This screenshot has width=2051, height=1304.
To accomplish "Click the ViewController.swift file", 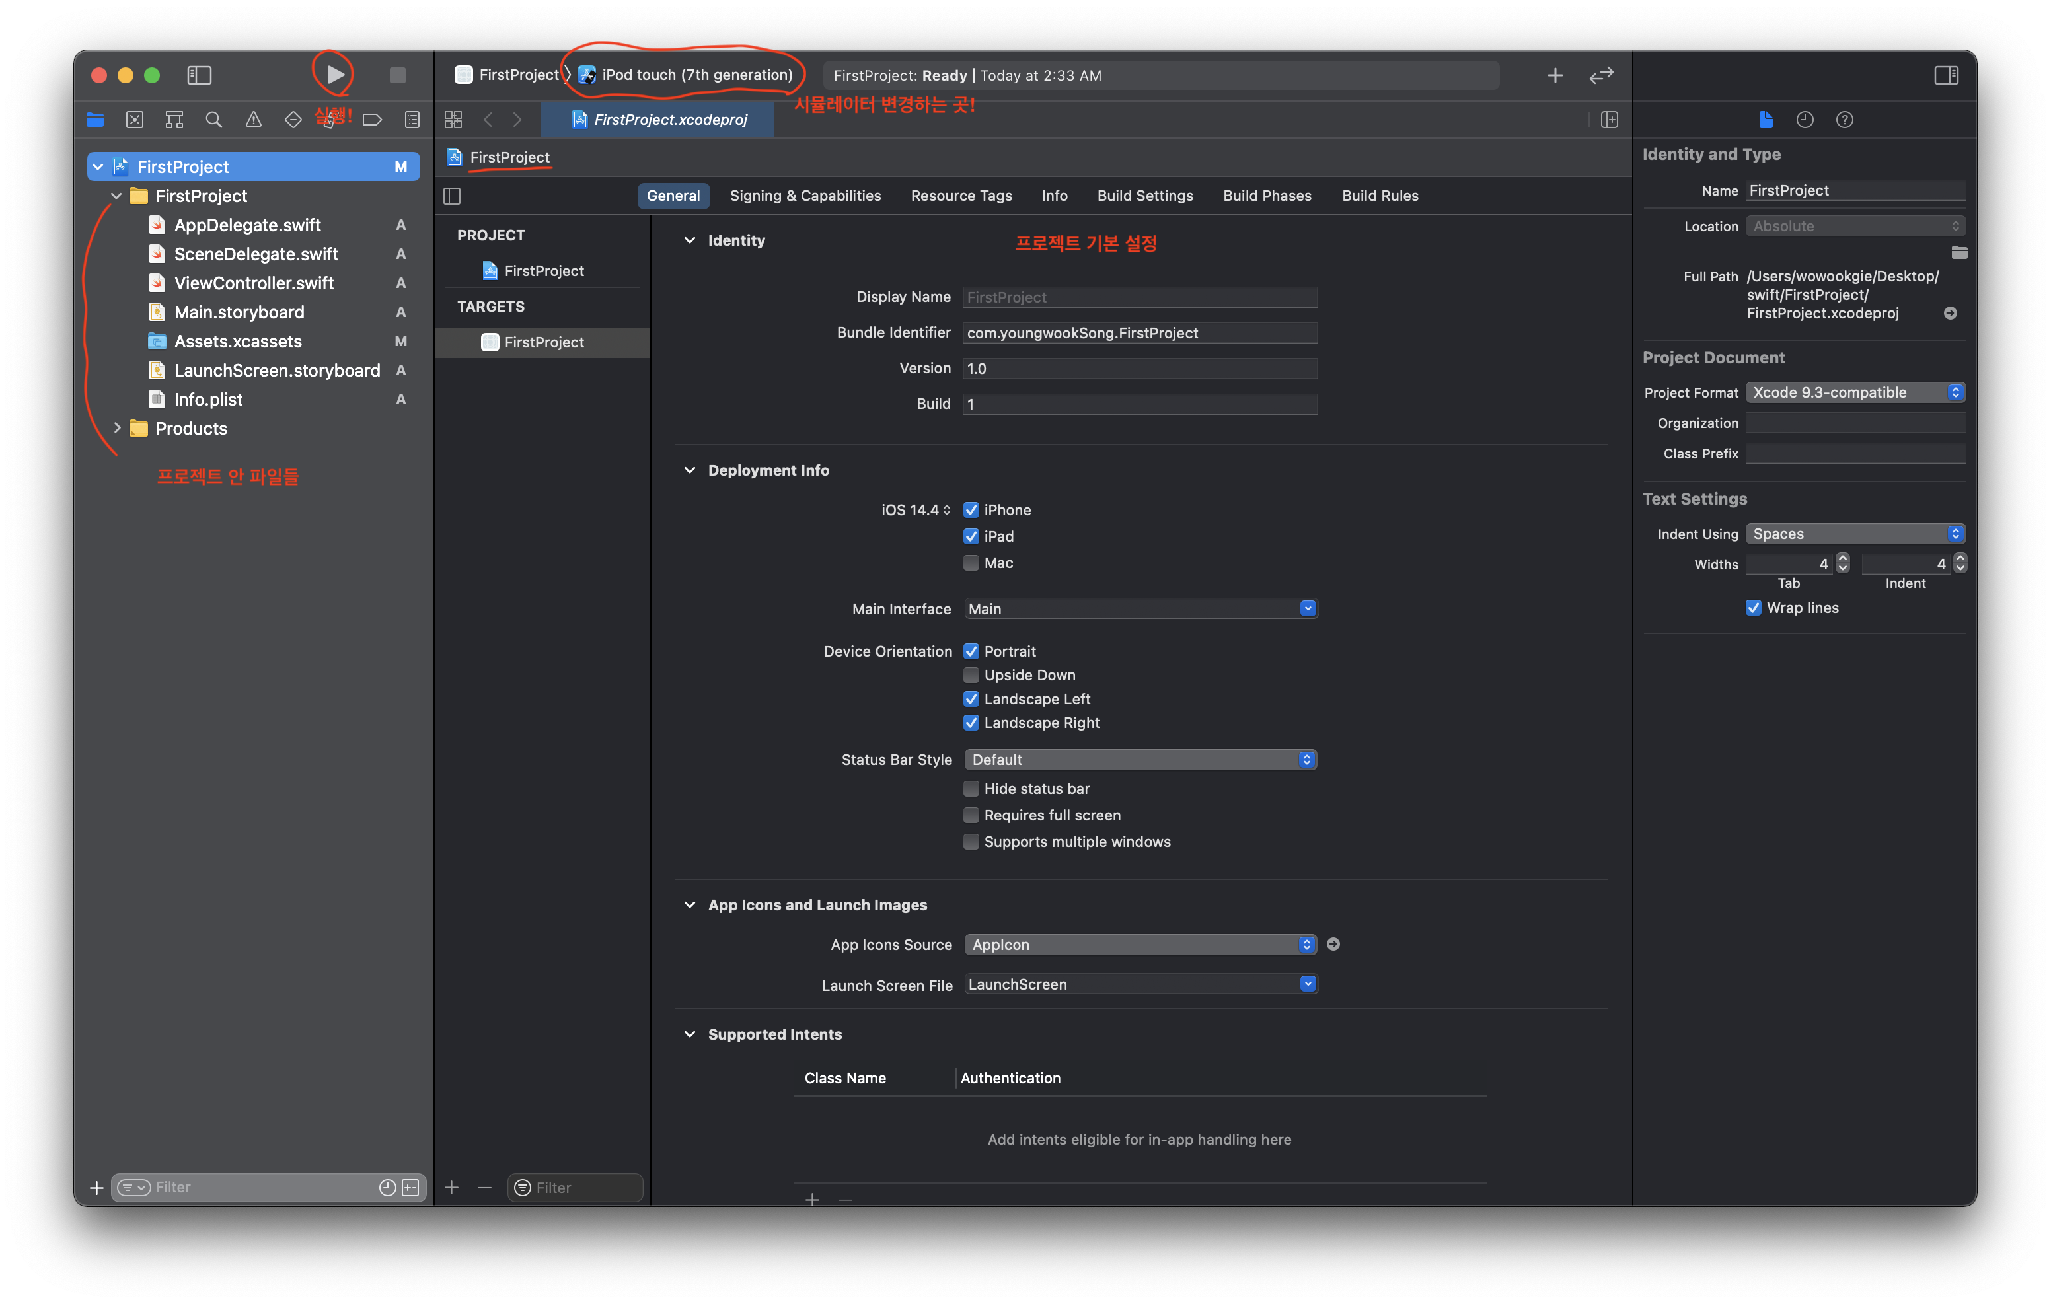I will click(251, 282).
